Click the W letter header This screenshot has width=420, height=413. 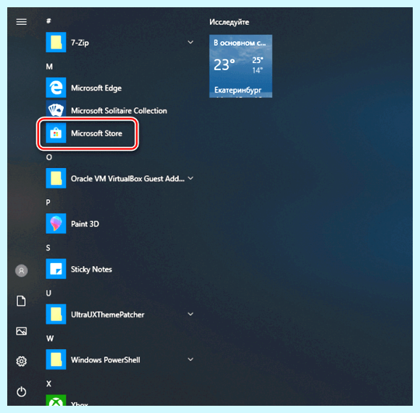point(50,338)
